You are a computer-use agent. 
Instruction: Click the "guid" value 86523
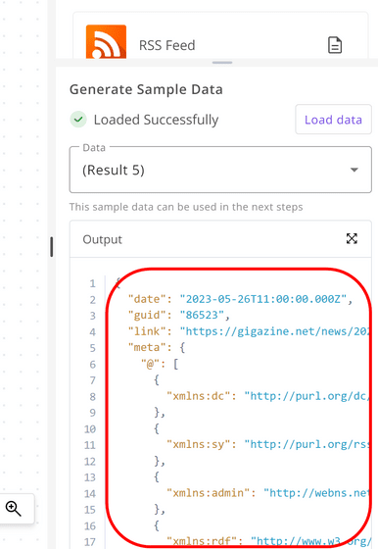(x=202, y=315)
